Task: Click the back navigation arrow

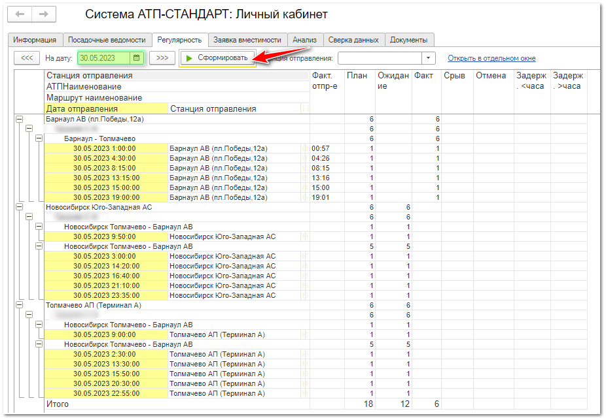Action: (x=21, y=14)
